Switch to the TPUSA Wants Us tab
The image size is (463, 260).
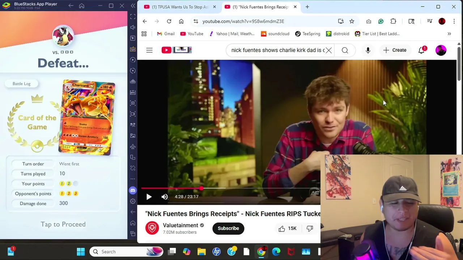coord(177,7)
